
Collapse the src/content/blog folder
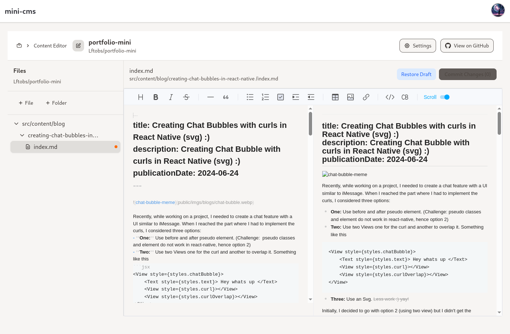[x=16, y=124]
